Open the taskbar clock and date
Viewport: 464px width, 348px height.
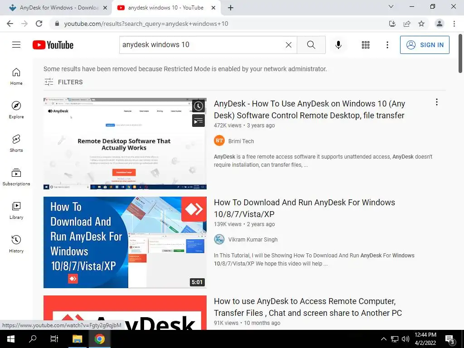(x=425, y=339)
